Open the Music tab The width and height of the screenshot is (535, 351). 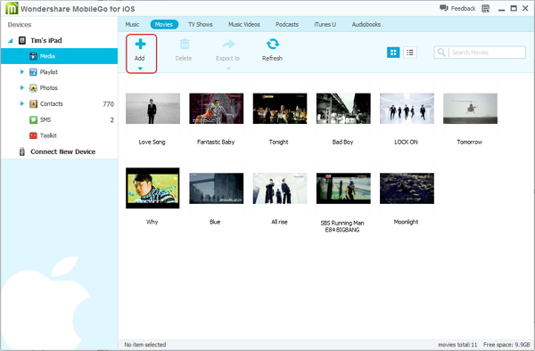pyautogui.click(x=132, y=25)
